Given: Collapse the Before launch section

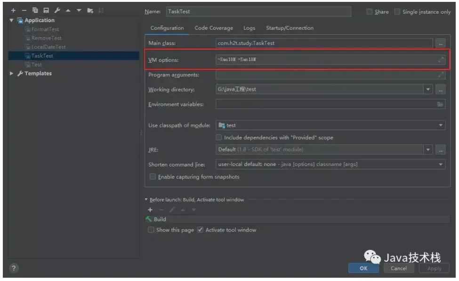Looking at the screenshot, I should 146,200.
